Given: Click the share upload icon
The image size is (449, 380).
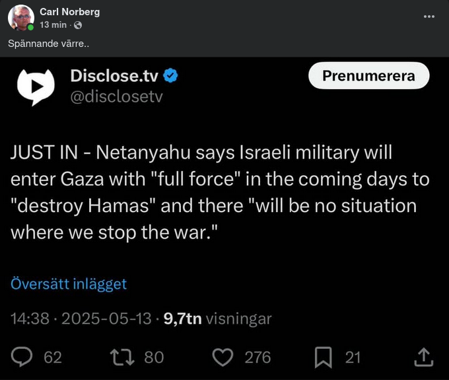Looking at the screenshot, I should pyautogui.click(x=423, y=357).
